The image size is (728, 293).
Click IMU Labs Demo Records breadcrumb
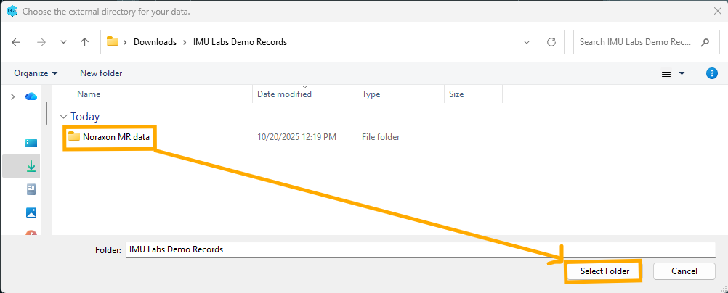(240, 42)
